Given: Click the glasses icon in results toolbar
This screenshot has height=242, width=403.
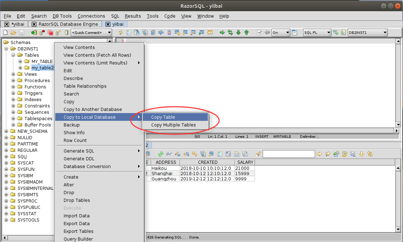Looking at the screenshot, I should pos(169,154).
